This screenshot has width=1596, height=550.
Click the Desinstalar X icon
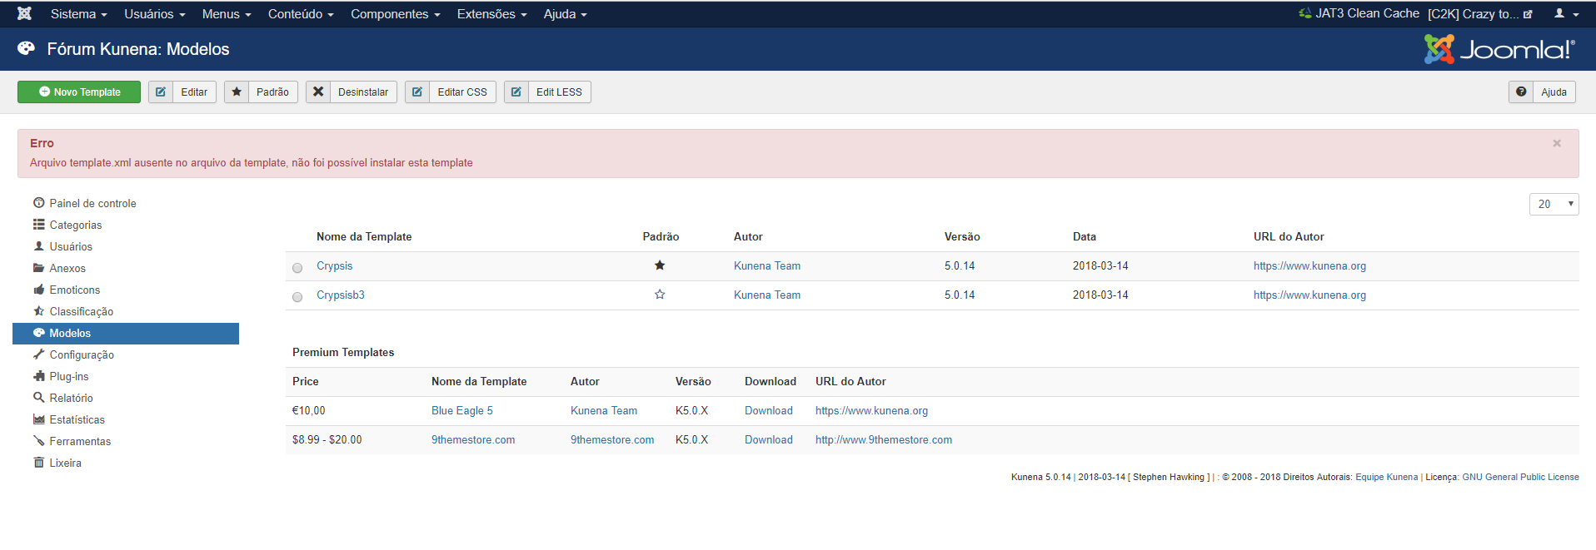318,92
